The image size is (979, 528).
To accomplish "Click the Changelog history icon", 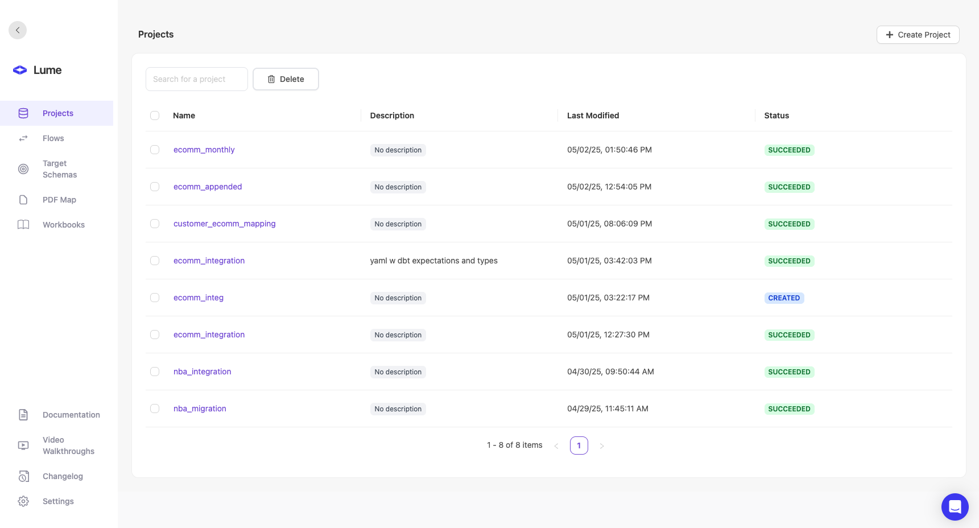I will pos(23,476).
